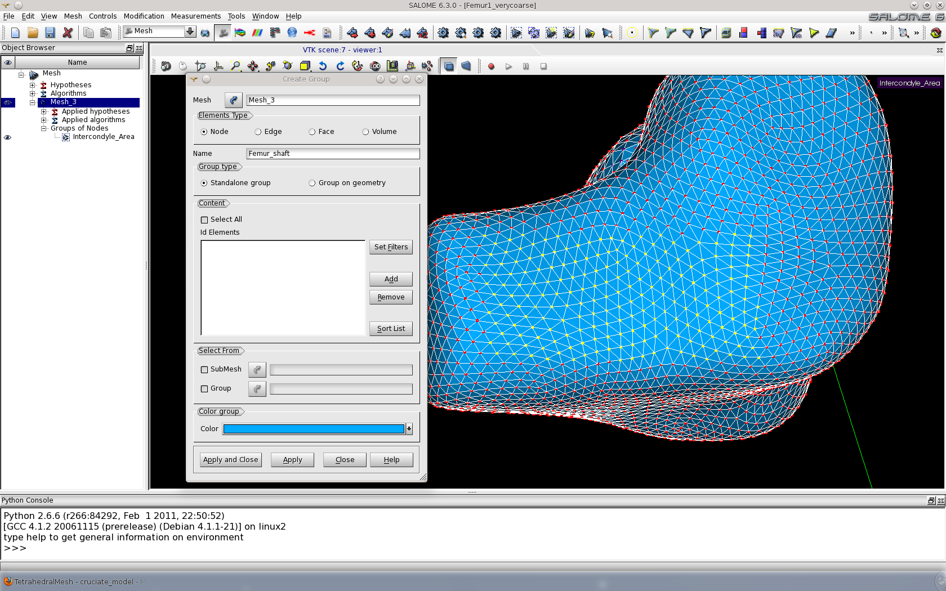The width and height of the screenshot is (946, 591).
Task: Click the graduated axes ruler icon
Action: coord(392,66)
